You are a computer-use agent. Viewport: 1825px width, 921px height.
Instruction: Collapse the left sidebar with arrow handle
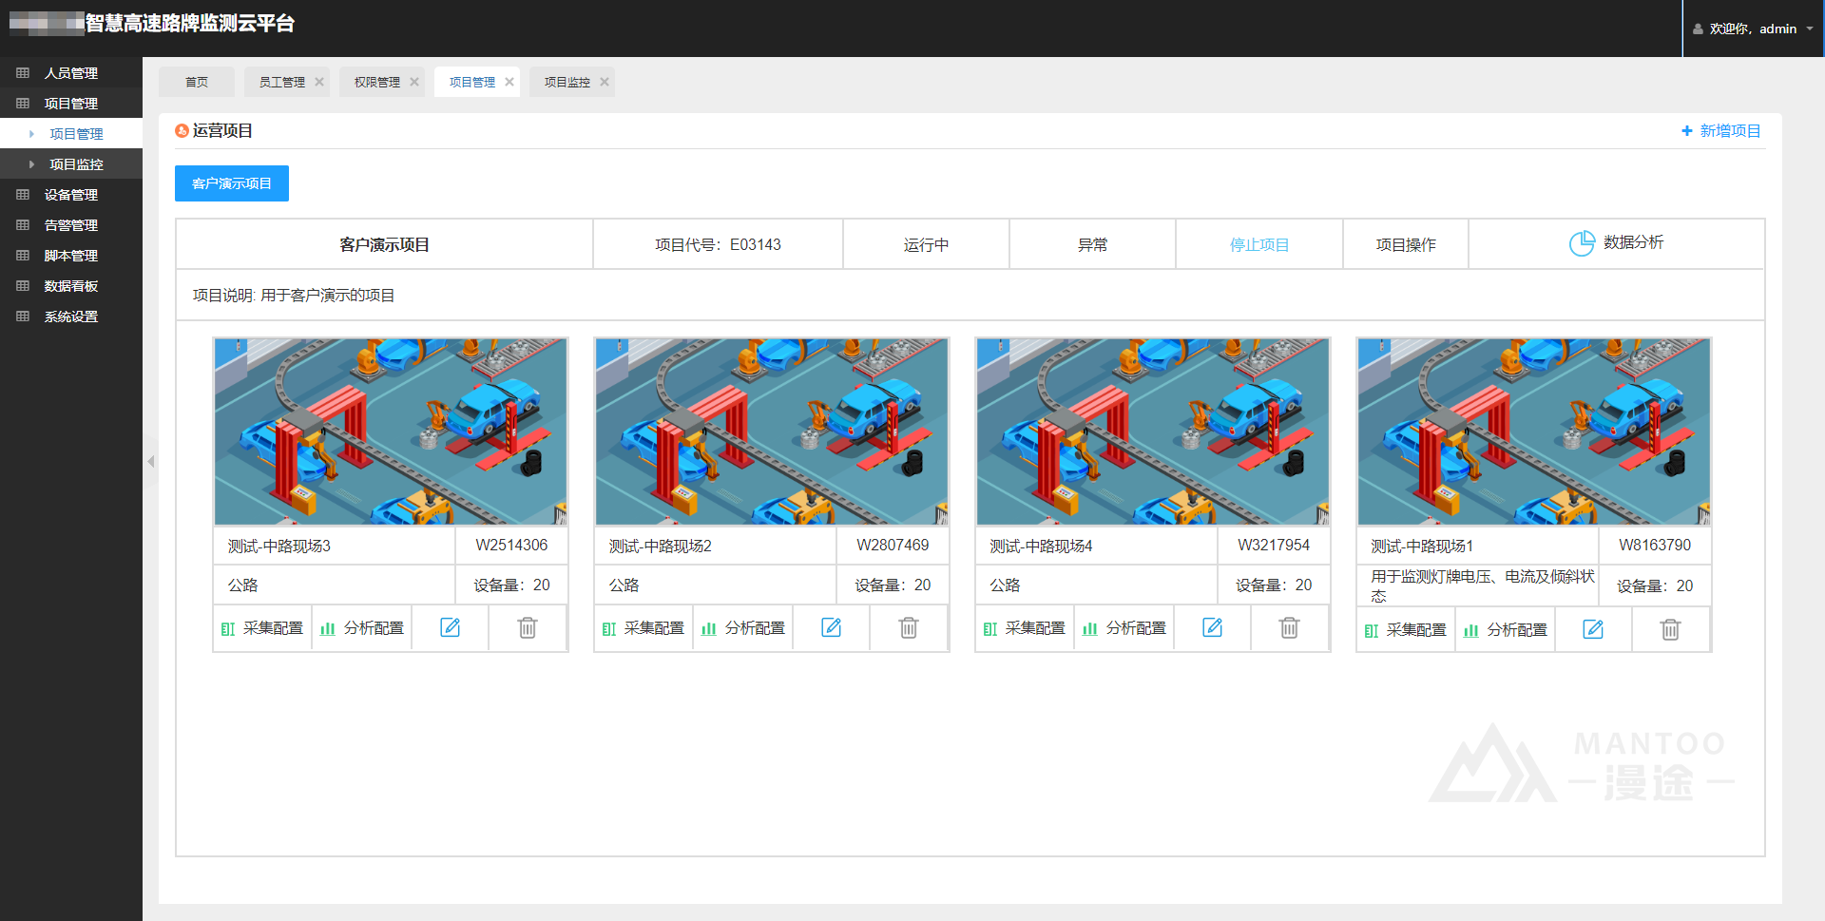(150, 461)
